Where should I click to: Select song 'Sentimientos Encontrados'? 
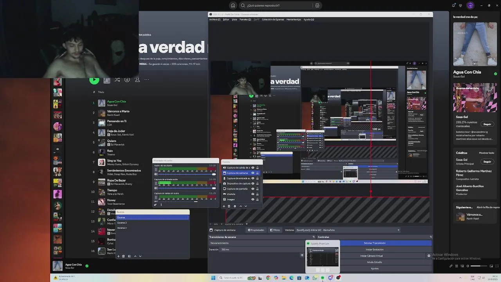124,170
